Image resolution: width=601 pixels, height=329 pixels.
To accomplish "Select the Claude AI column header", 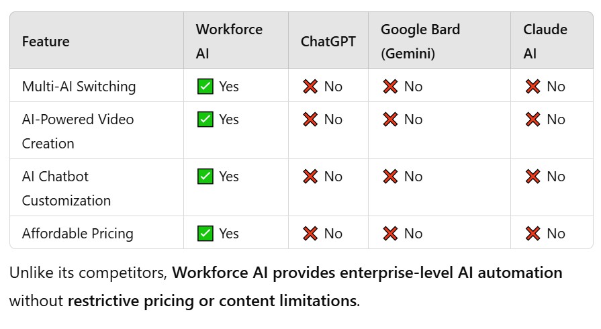I will point(545,41).
